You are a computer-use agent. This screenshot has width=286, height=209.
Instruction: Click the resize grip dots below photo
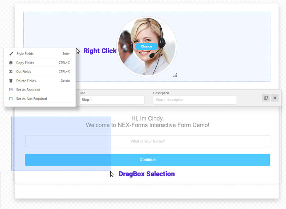pyautogui.click(x=175, y=75)
